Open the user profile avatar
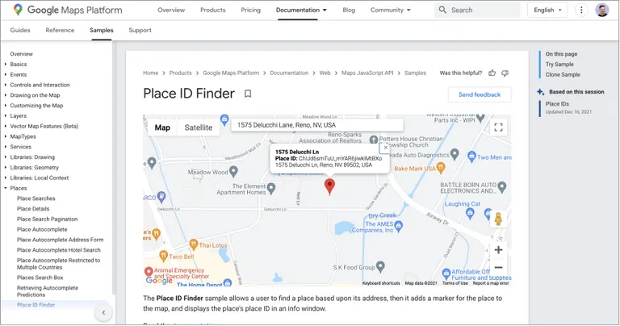 (x=601, y=10)
